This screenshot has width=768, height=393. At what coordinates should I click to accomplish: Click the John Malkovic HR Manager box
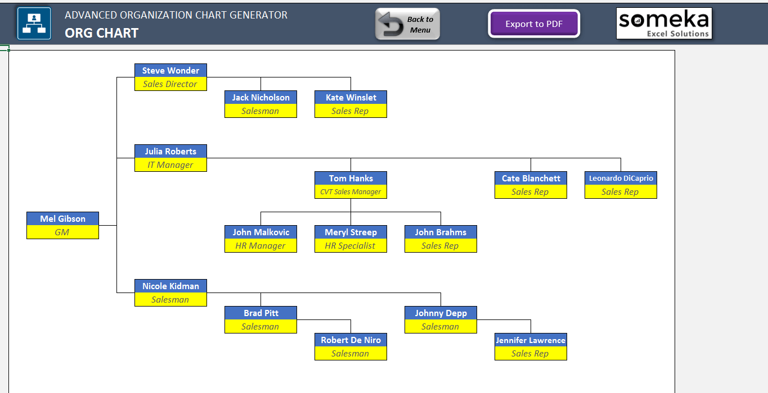[261, 239]
